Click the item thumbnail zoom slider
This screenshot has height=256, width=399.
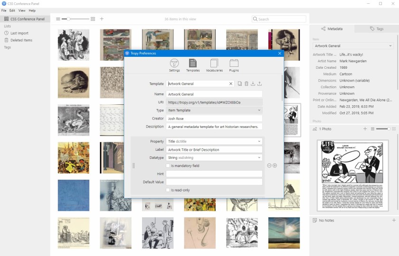tap(76, 19)
